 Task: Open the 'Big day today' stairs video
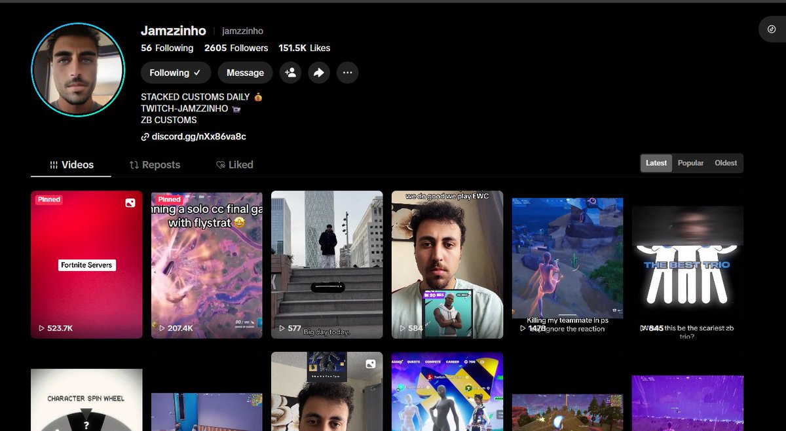click(x=327, y=265)
